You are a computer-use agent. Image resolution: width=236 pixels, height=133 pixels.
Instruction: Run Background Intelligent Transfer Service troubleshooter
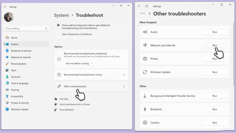pos(215,96)
